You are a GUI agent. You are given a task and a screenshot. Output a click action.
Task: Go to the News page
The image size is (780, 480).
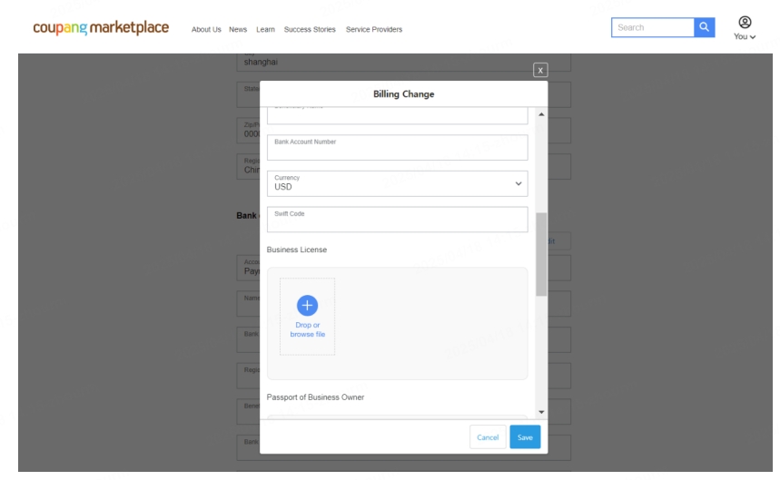(x=238, y=29)
